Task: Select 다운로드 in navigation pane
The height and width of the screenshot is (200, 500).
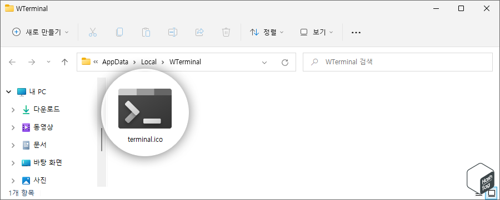Action: (x=41, y=110)
